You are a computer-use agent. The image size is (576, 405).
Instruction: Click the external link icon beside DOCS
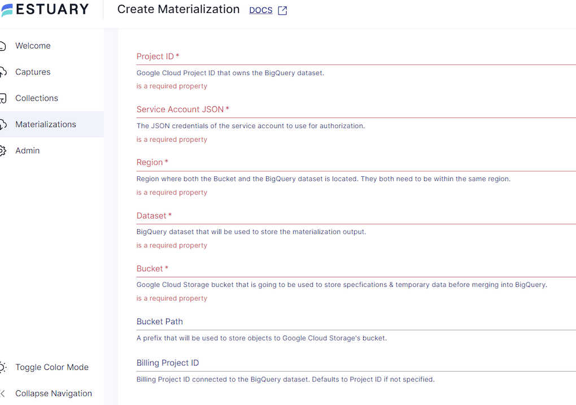282,10
